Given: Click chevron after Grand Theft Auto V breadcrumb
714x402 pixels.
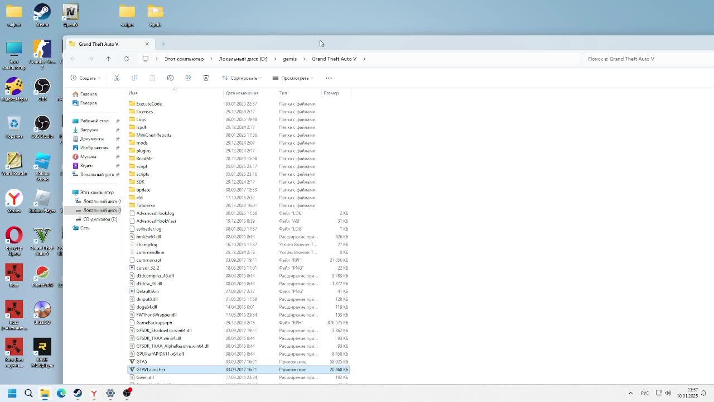Looking at the screenshot, I should click(364, 59).
